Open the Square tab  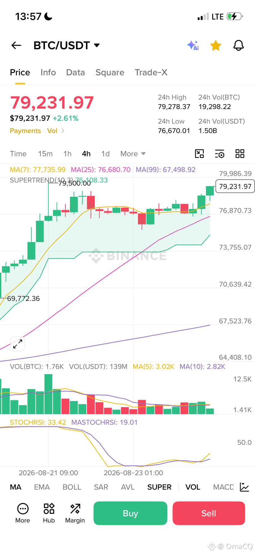click(x=110, y=72)
